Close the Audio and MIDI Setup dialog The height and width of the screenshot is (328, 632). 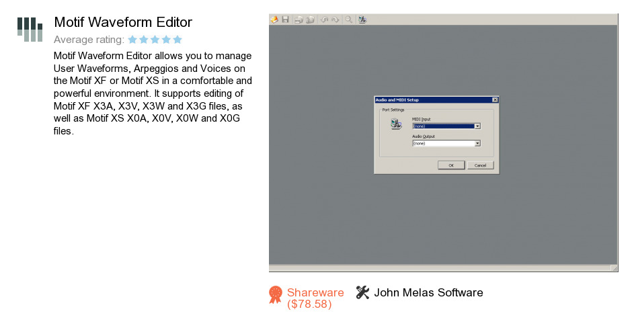pyautogui.click(x=495, y=100)
